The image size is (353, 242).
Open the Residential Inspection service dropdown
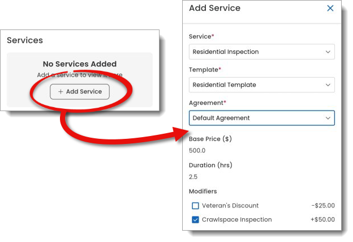tap(261, 52)
